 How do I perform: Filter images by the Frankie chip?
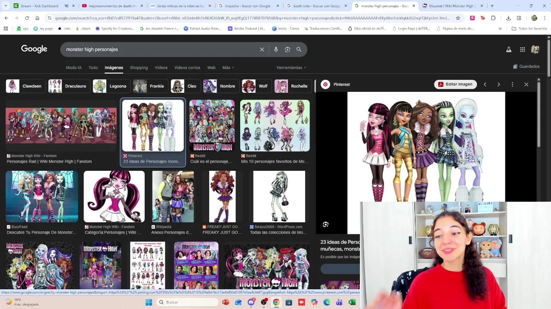tap(150, 86)
